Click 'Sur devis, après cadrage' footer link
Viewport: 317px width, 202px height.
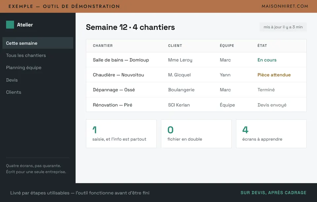point(273,193)
